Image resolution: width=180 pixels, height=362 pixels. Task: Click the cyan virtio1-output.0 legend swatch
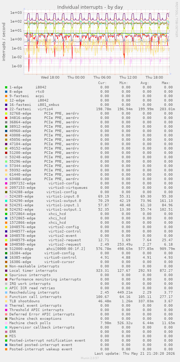[6, 201]
